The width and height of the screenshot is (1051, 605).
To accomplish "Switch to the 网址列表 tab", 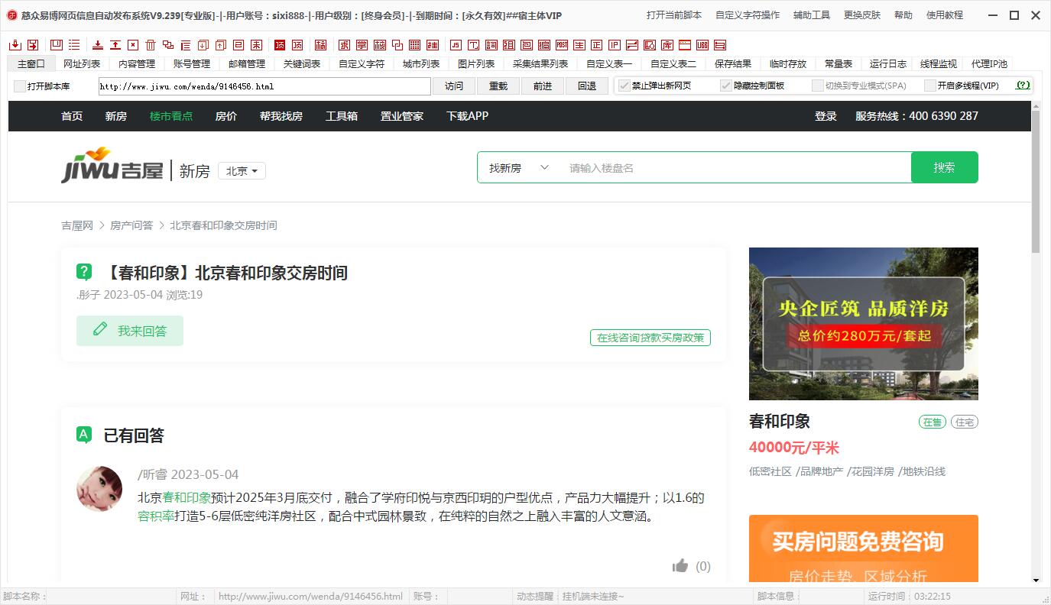I will click(x=82, y=64).
